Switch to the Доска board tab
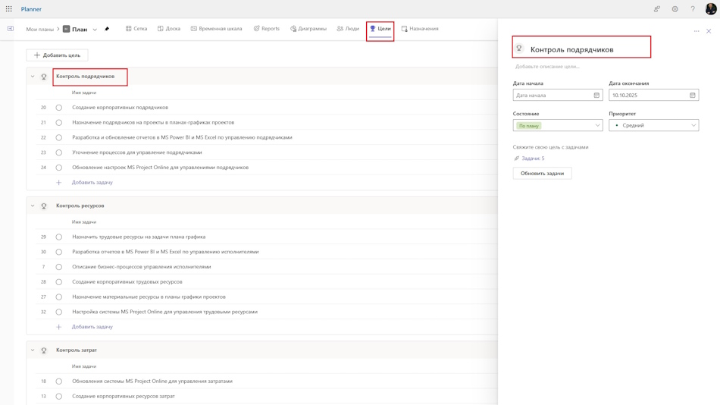Image resolution: width=720 pixels, height=405 pixels. pyautogui.click(x=169, y=29)
